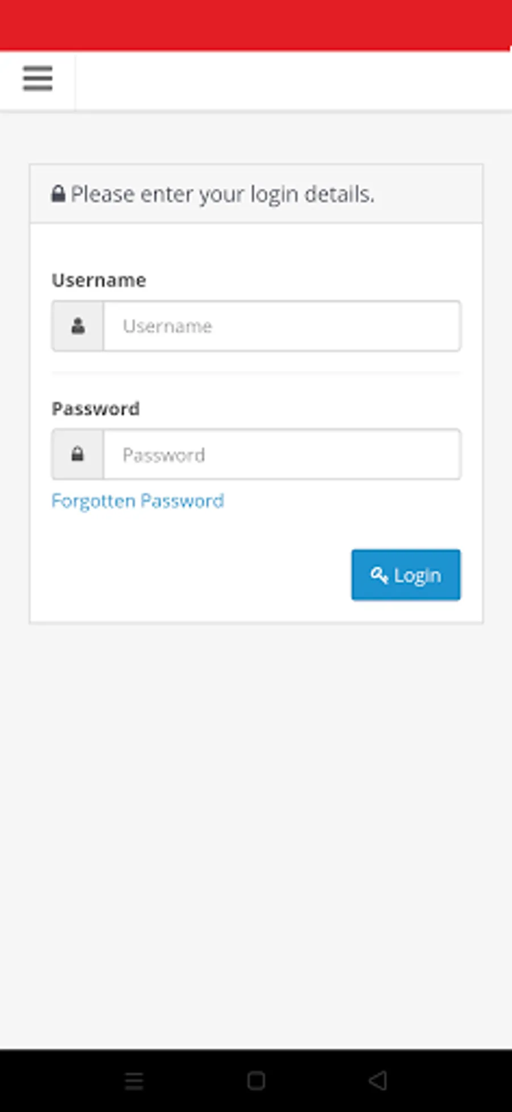
Task: Focus the Username text input field
Action: point(282,326)
